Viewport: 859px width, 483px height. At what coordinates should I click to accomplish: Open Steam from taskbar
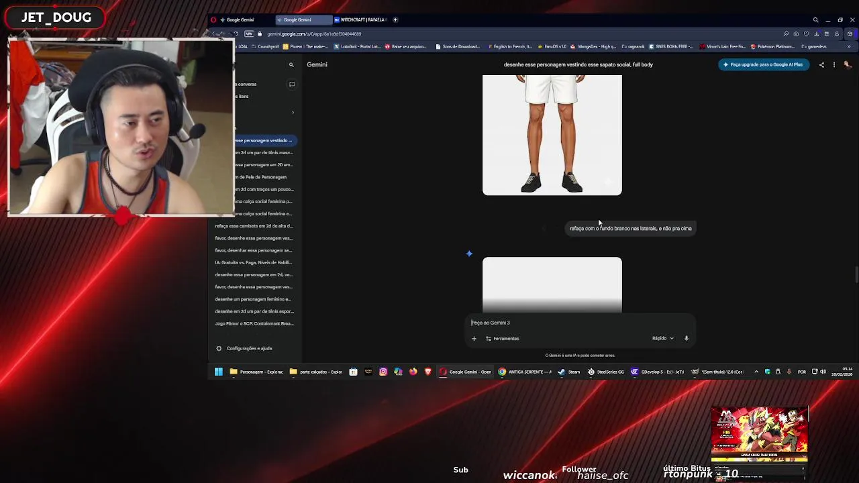click(569, 372)
